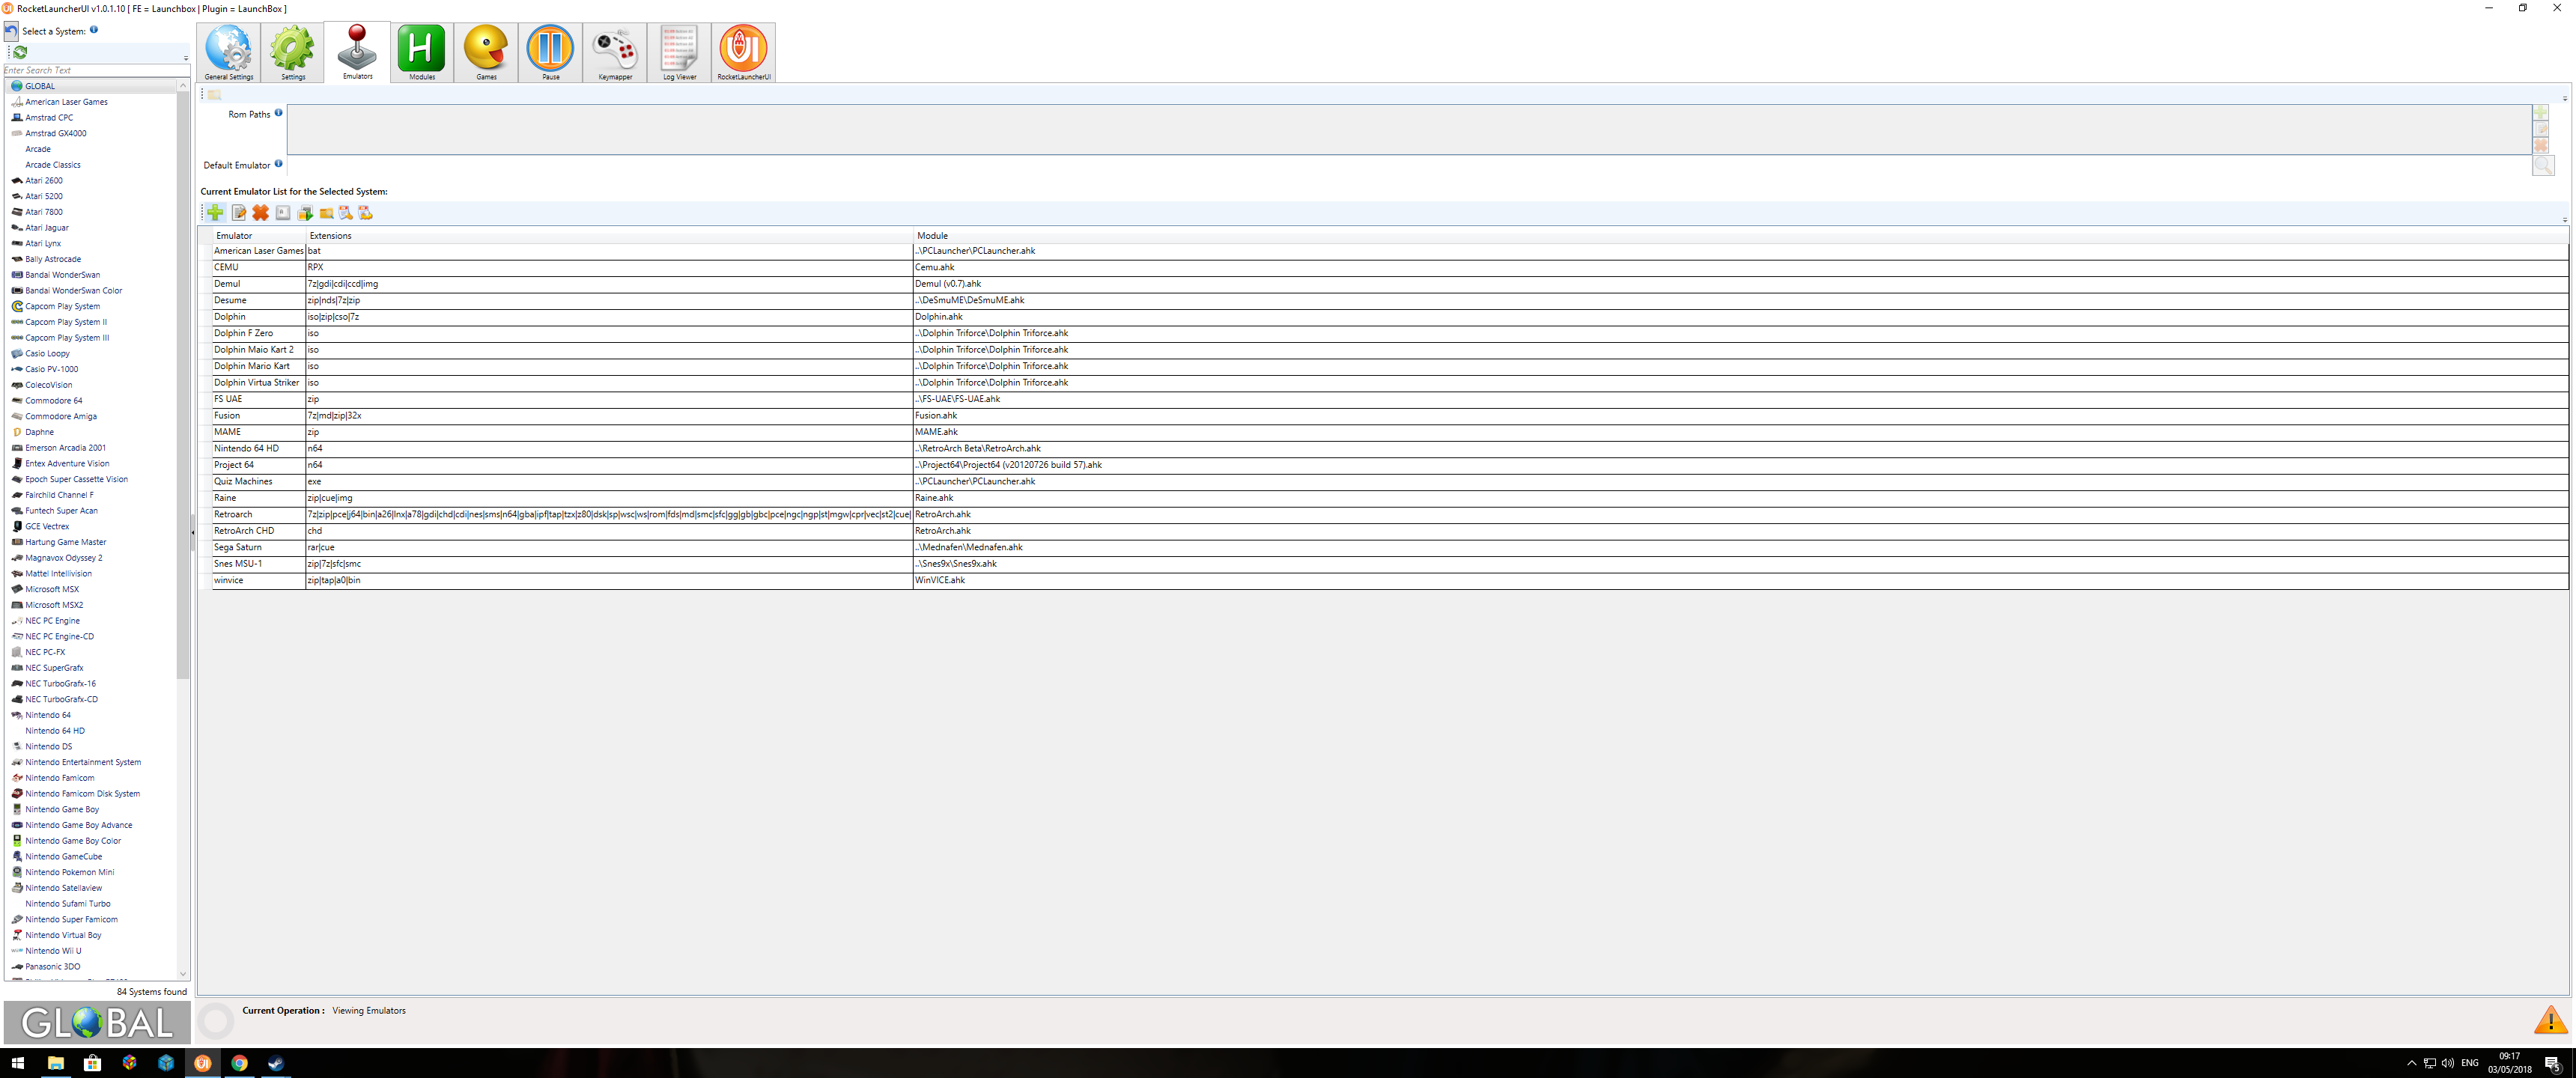This screenshot has width=2576, height=1078.
Task: Collapse the left panel splitter arrow
Action: point(192,532)
